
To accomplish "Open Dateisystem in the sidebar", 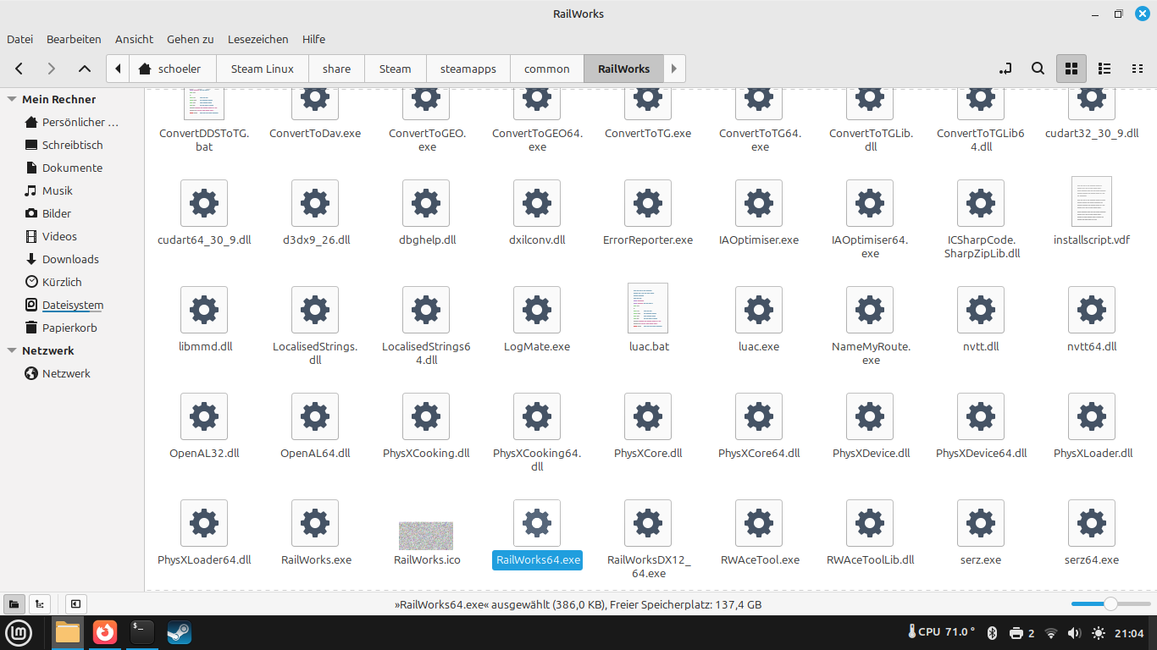I will 72,305.
